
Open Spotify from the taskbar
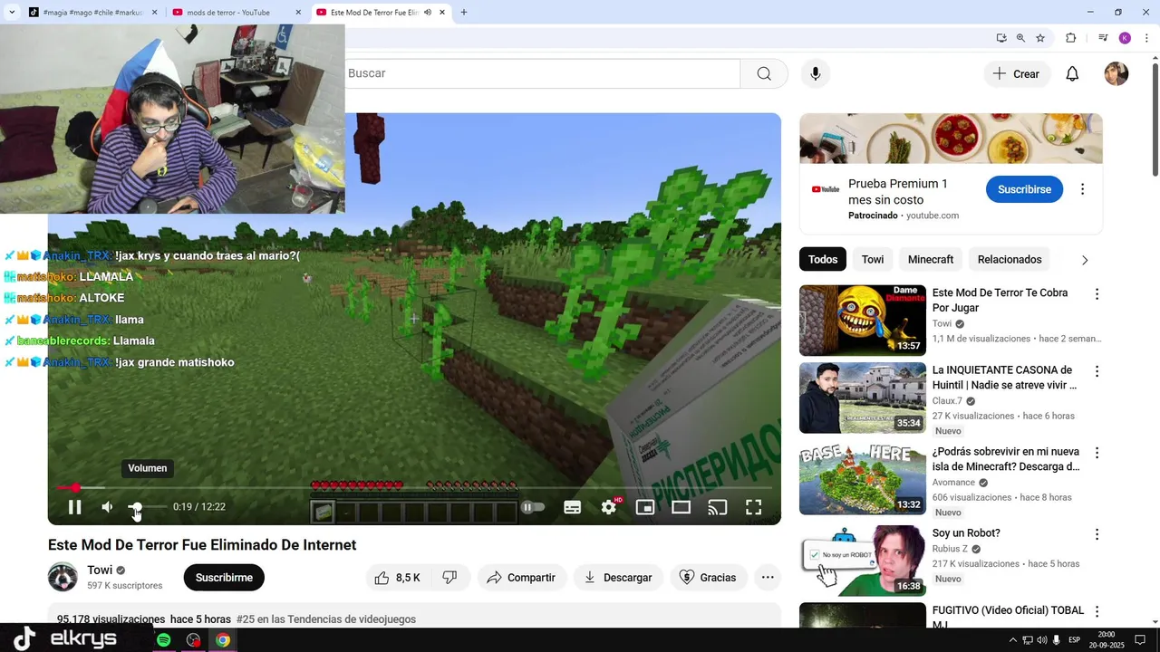[x=164, y=640]
